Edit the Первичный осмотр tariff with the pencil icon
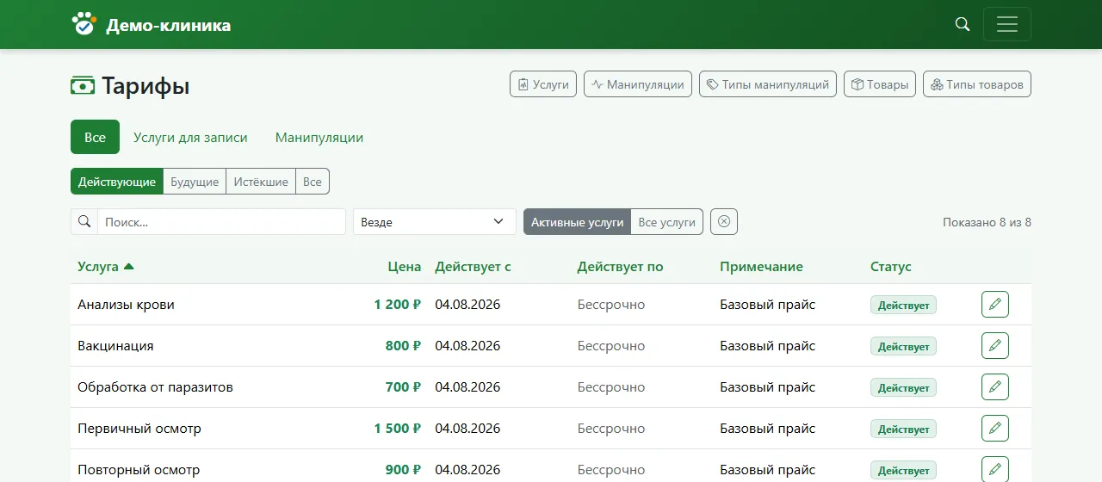1102x482 pixels. (x=995, y=429)
